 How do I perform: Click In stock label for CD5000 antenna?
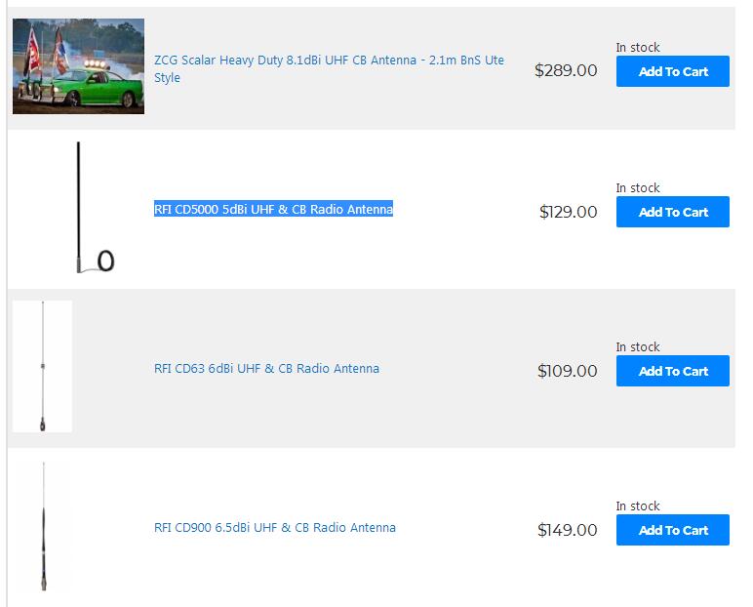point(638,187)
